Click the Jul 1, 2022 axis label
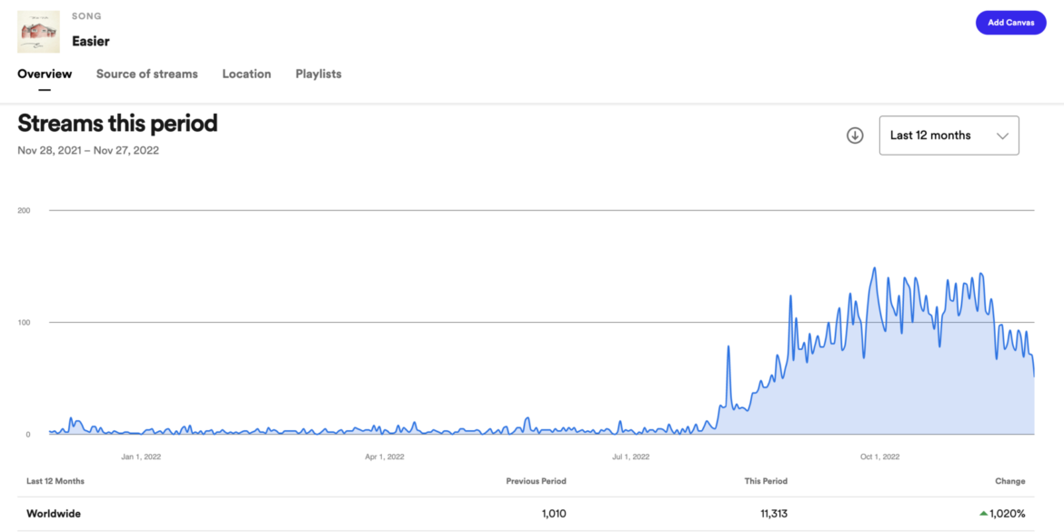Screen dimensions: 1064x532 tap(630, 457)
